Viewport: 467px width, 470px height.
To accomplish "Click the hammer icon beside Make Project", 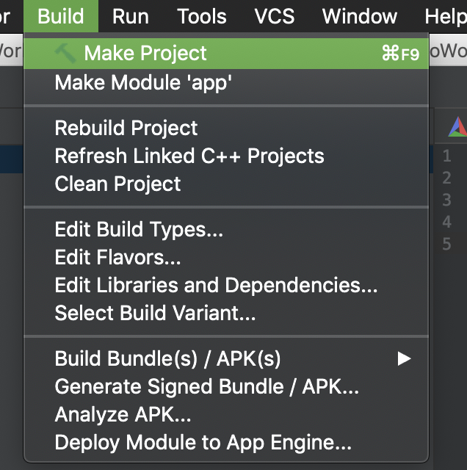I will click(x=65, y=53).
